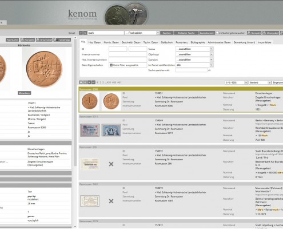Open the Objekttyp dropdown
The width and height of the screenshot is (283, 229).
point(194,54)
